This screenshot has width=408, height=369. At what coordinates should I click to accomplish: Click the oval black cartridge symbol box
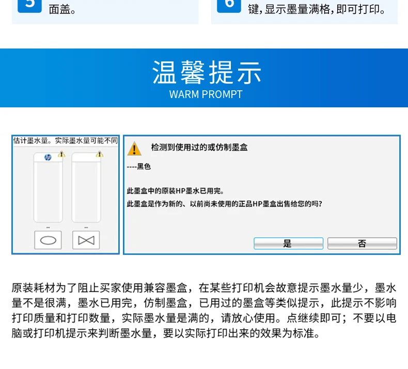48,240
